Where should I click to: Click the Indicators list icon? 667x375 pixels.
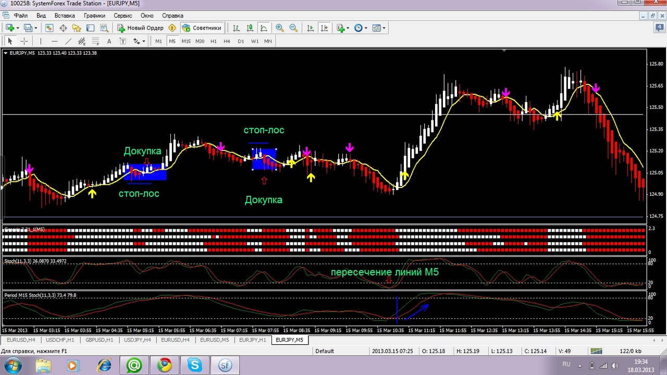tap(341, 28)
